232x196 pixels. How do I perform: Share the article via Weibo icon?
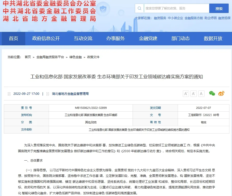point(221,94)
